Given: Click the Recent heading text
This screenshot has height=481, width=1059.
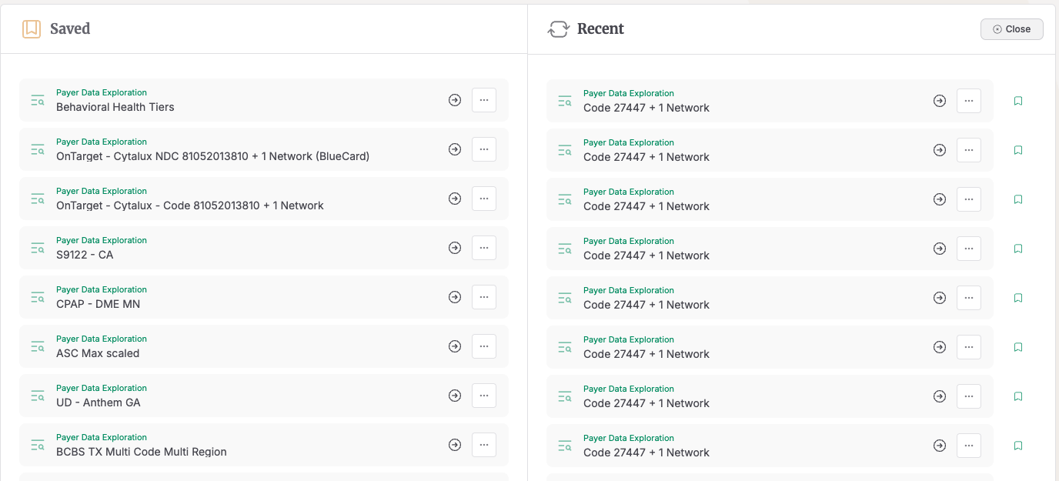Looking at the screenshot, I should [600, 28].
